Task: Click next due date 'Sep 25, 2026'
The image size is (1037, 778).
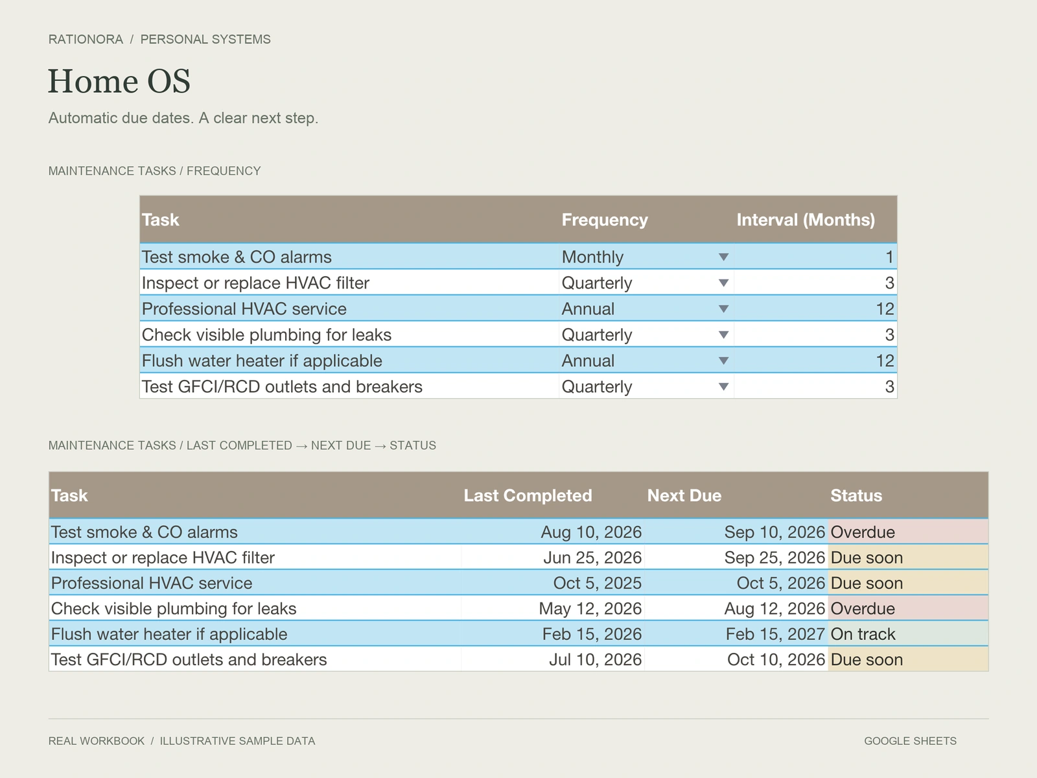Action: pos(736,558)
